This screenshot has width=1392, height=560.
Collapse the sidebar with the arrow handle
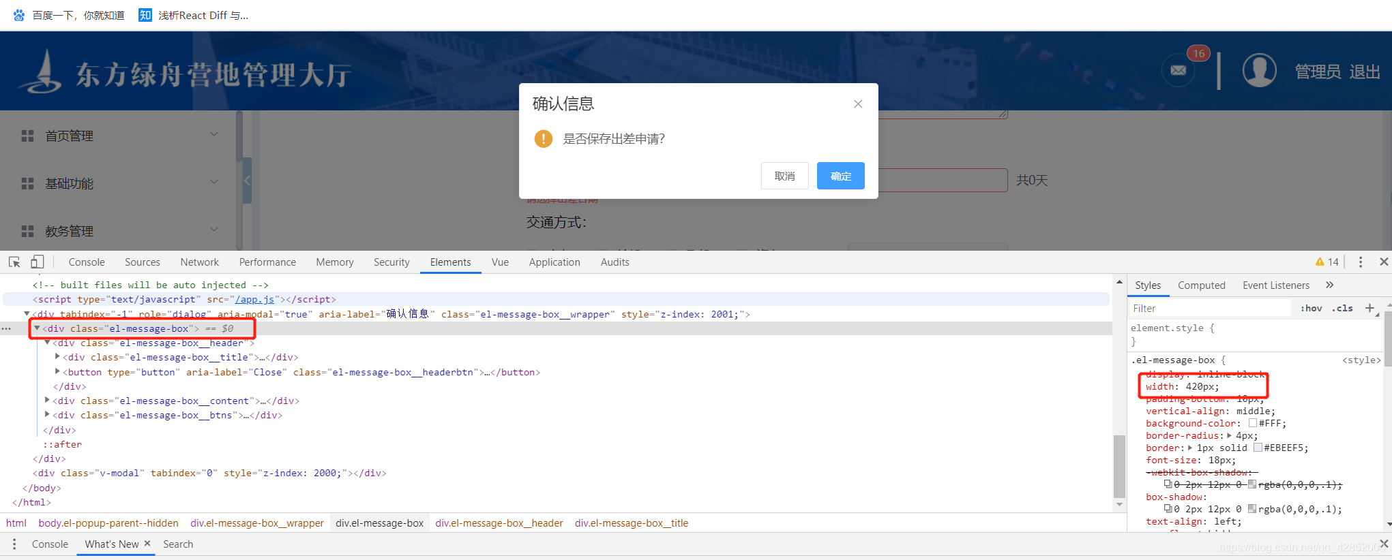[247, 180]
